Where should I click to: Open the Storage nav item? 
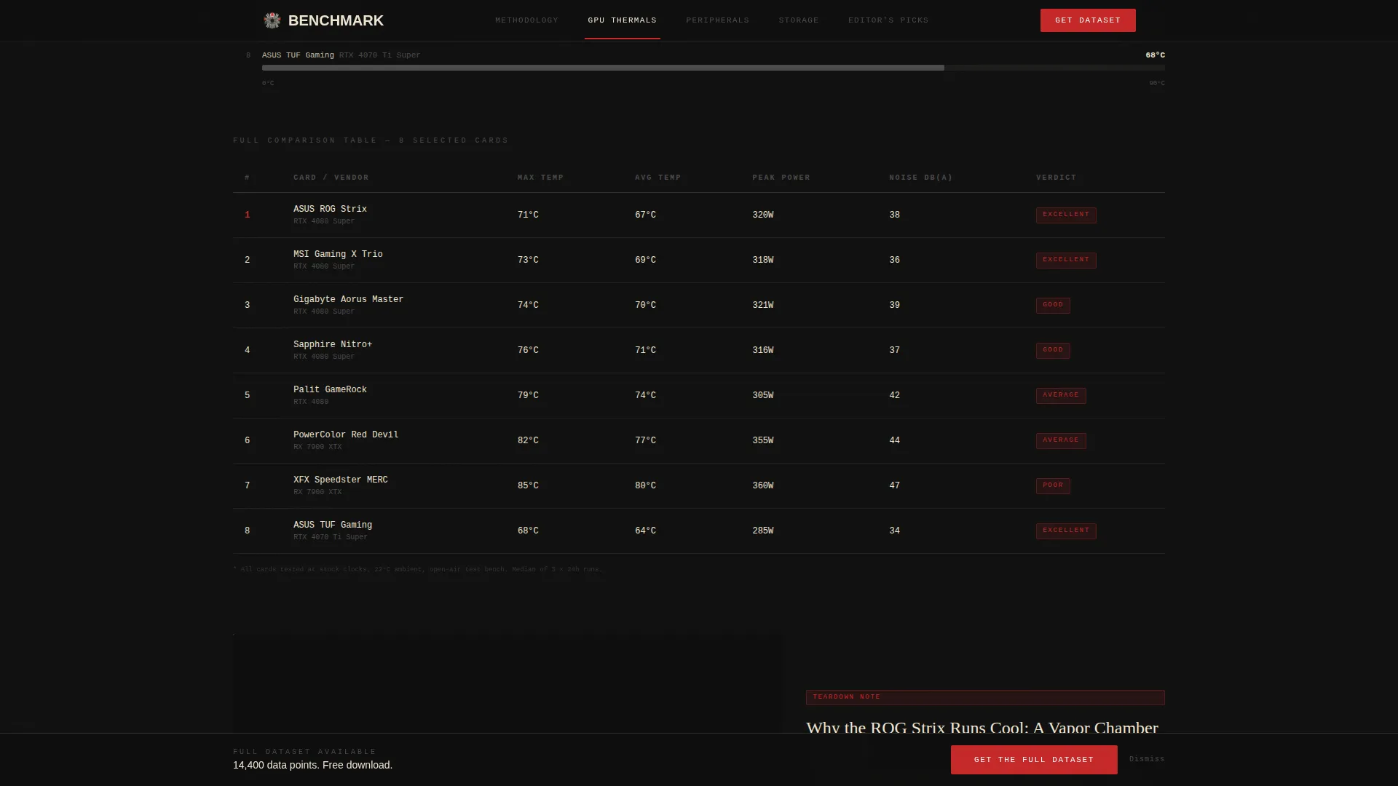tap(799, 20)
